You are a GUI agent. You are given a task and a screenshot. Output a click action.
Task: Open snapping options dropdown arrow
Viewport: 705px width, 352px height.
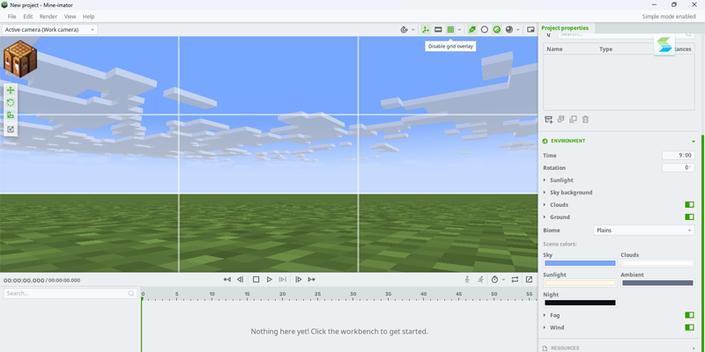[413, 30]
